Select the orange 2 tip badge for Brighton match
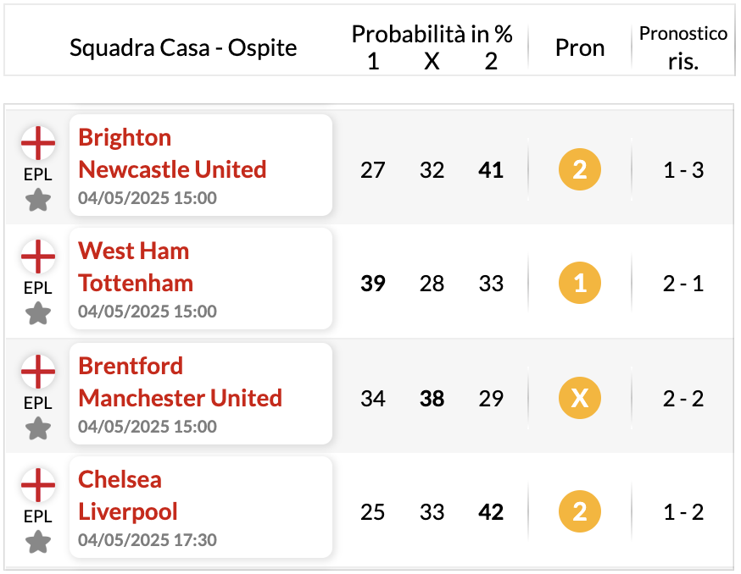The image size is (741, 574). [x=580, y=169]
